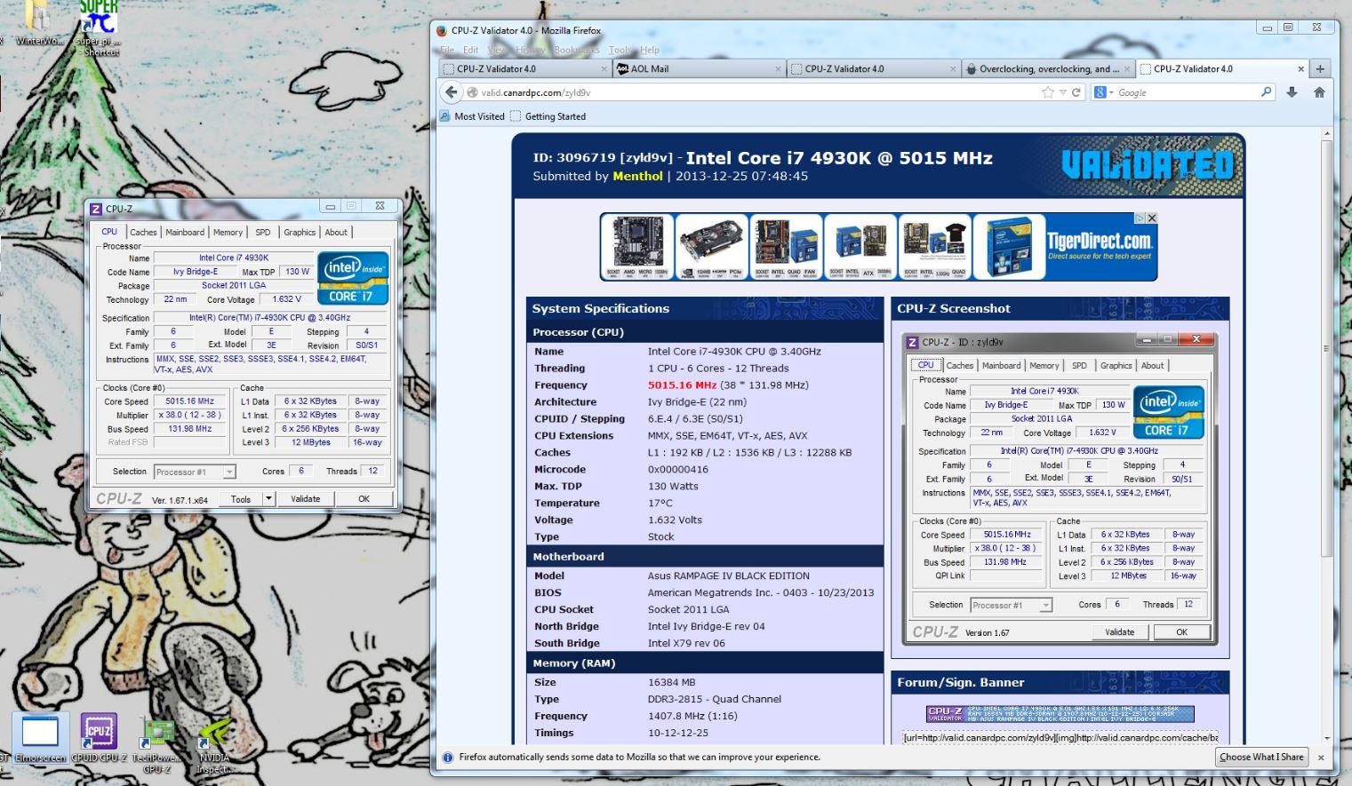Open the Tools dropdown arrow in CPU-Z

268,498
